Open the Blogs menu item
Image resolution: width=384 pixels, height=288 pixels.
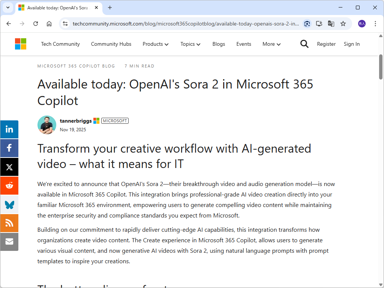(219, 44)
